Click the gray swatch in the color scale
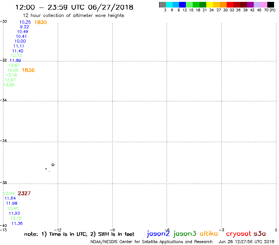Screen dimensions: 279x245 [162, 5]
